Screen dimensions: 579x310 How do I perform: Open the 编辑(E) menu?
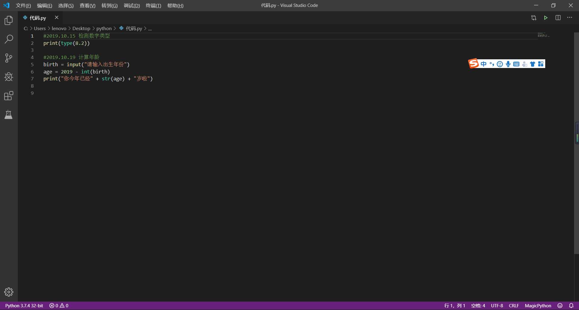pos(44,5)
